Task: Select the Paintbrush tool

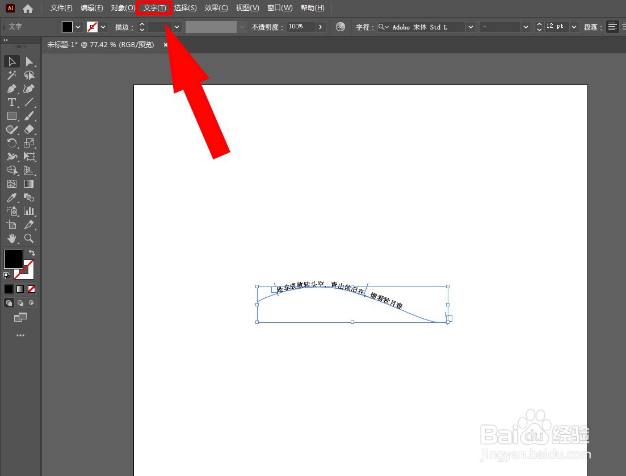Action: tap(29, 116)
